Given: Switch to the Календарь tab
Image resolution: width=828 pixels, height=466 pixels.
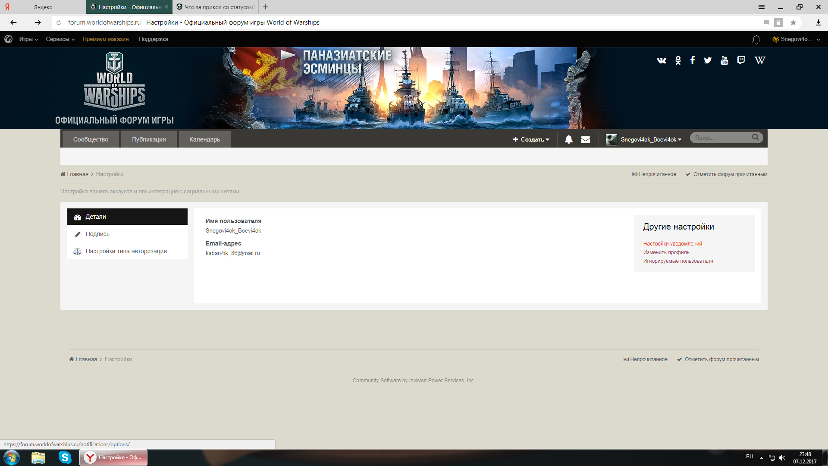Looking at the screenshot, I should [x=205, y=139].
